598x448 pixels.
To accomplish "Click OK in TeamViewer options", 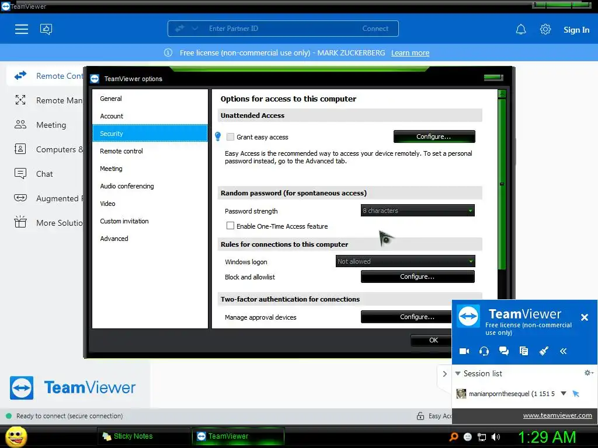I will [432, 340].
